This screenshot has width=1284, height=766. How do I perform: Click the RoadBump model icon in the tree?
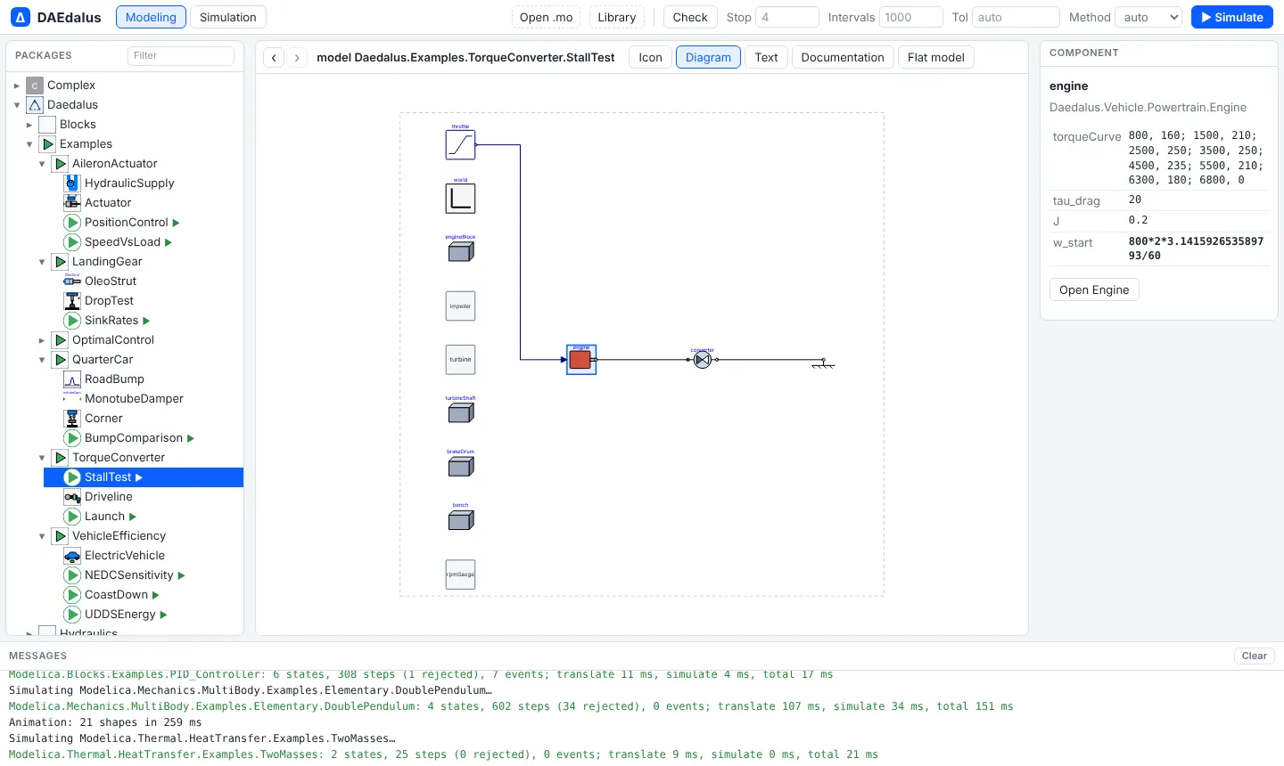coord(72,379)
